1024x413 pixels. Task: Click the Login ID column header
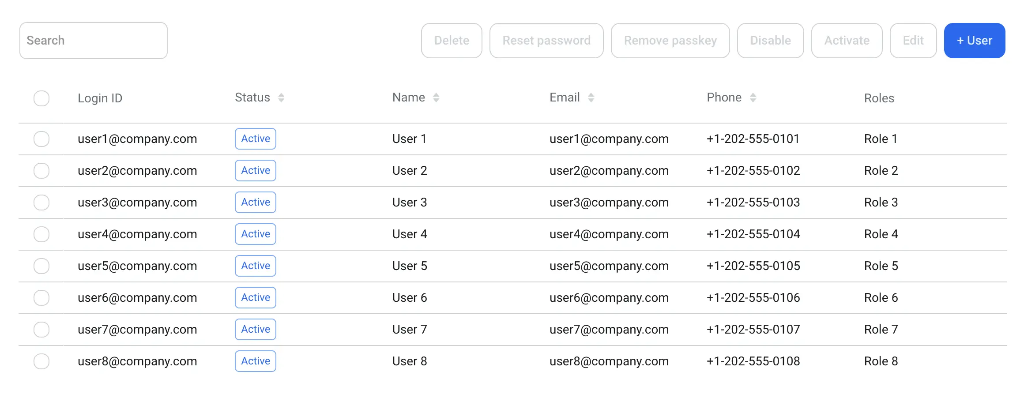[x=100, y=98]
